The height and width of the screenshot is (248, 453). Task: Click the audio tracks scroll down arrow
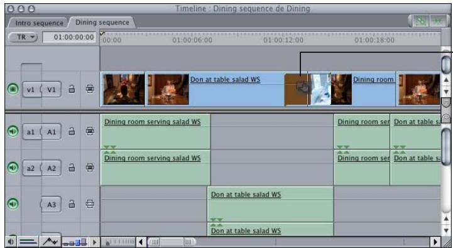point(446,230)
